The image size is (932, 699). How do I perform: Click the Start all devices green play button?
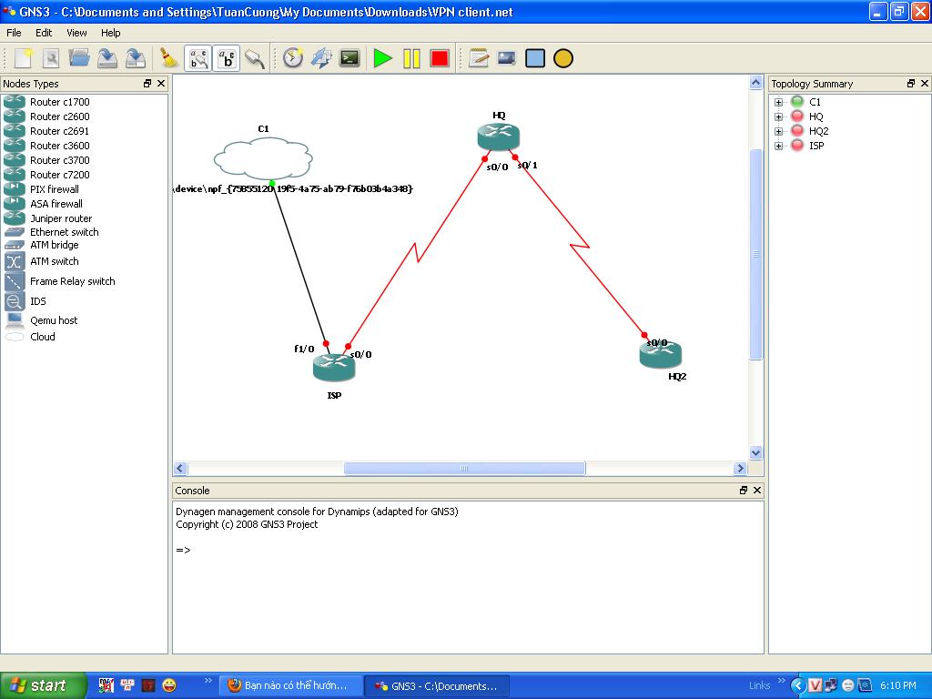[x=382, y=58]
